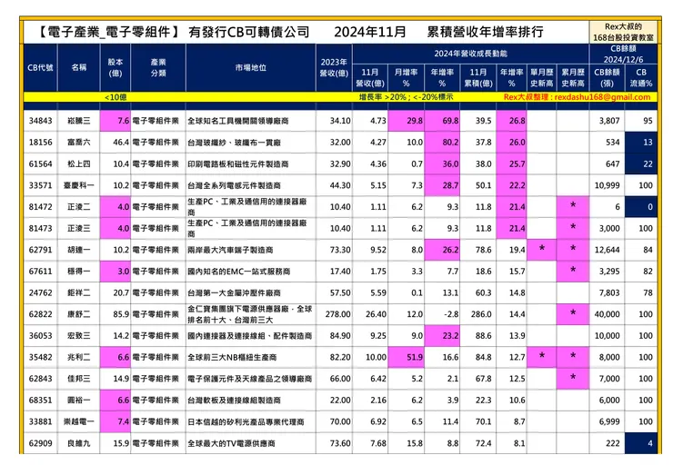Select CB code 62791
This screenshot has height=475, width=673.
[40, 250]
